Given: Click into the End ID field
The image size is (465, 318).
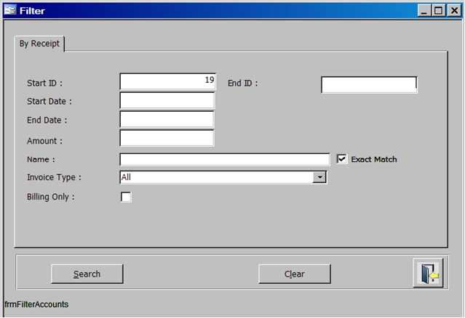Looking at the screenshot, I should click(369, 85).
